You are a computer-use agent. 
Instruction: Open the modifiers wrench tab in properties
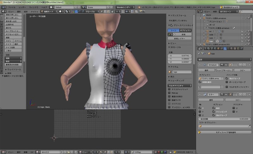click(x=225, y=48)
